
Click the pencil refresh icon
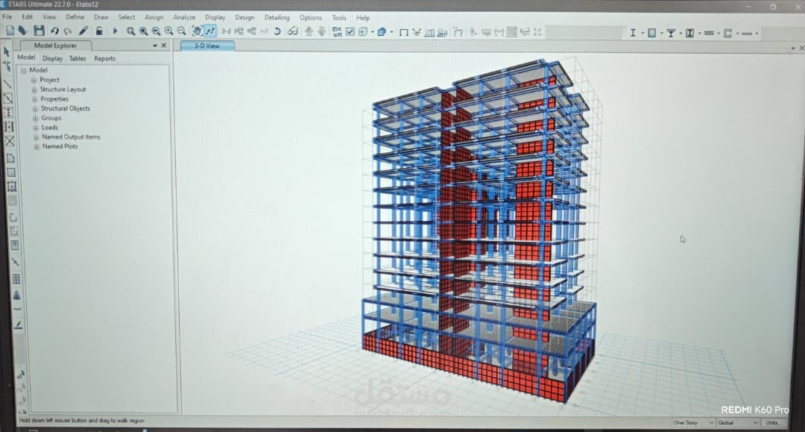pyautogui.click(x=83, y=31)
